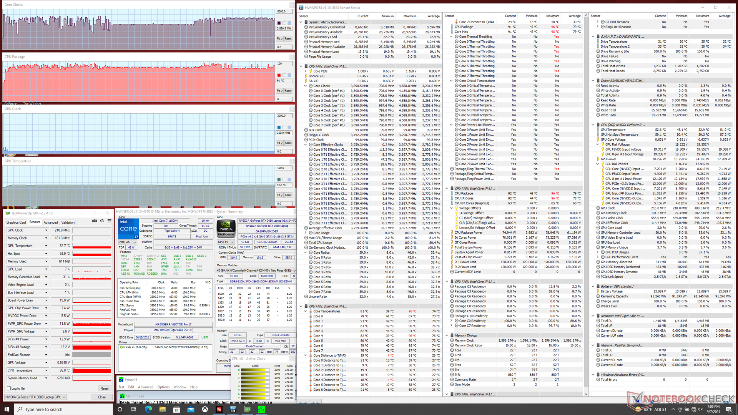Collapse Core Effective Clocks group
Viewport: 738px width, 415px height.
click(x=306, y=145)
